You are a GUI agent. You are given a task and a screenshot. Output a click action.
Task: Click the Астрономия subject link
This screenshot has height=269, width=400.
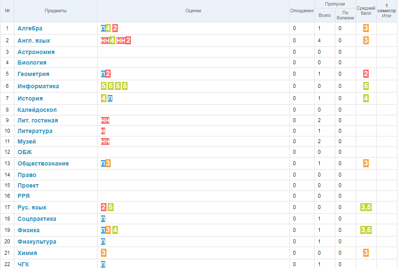[36, 52]
